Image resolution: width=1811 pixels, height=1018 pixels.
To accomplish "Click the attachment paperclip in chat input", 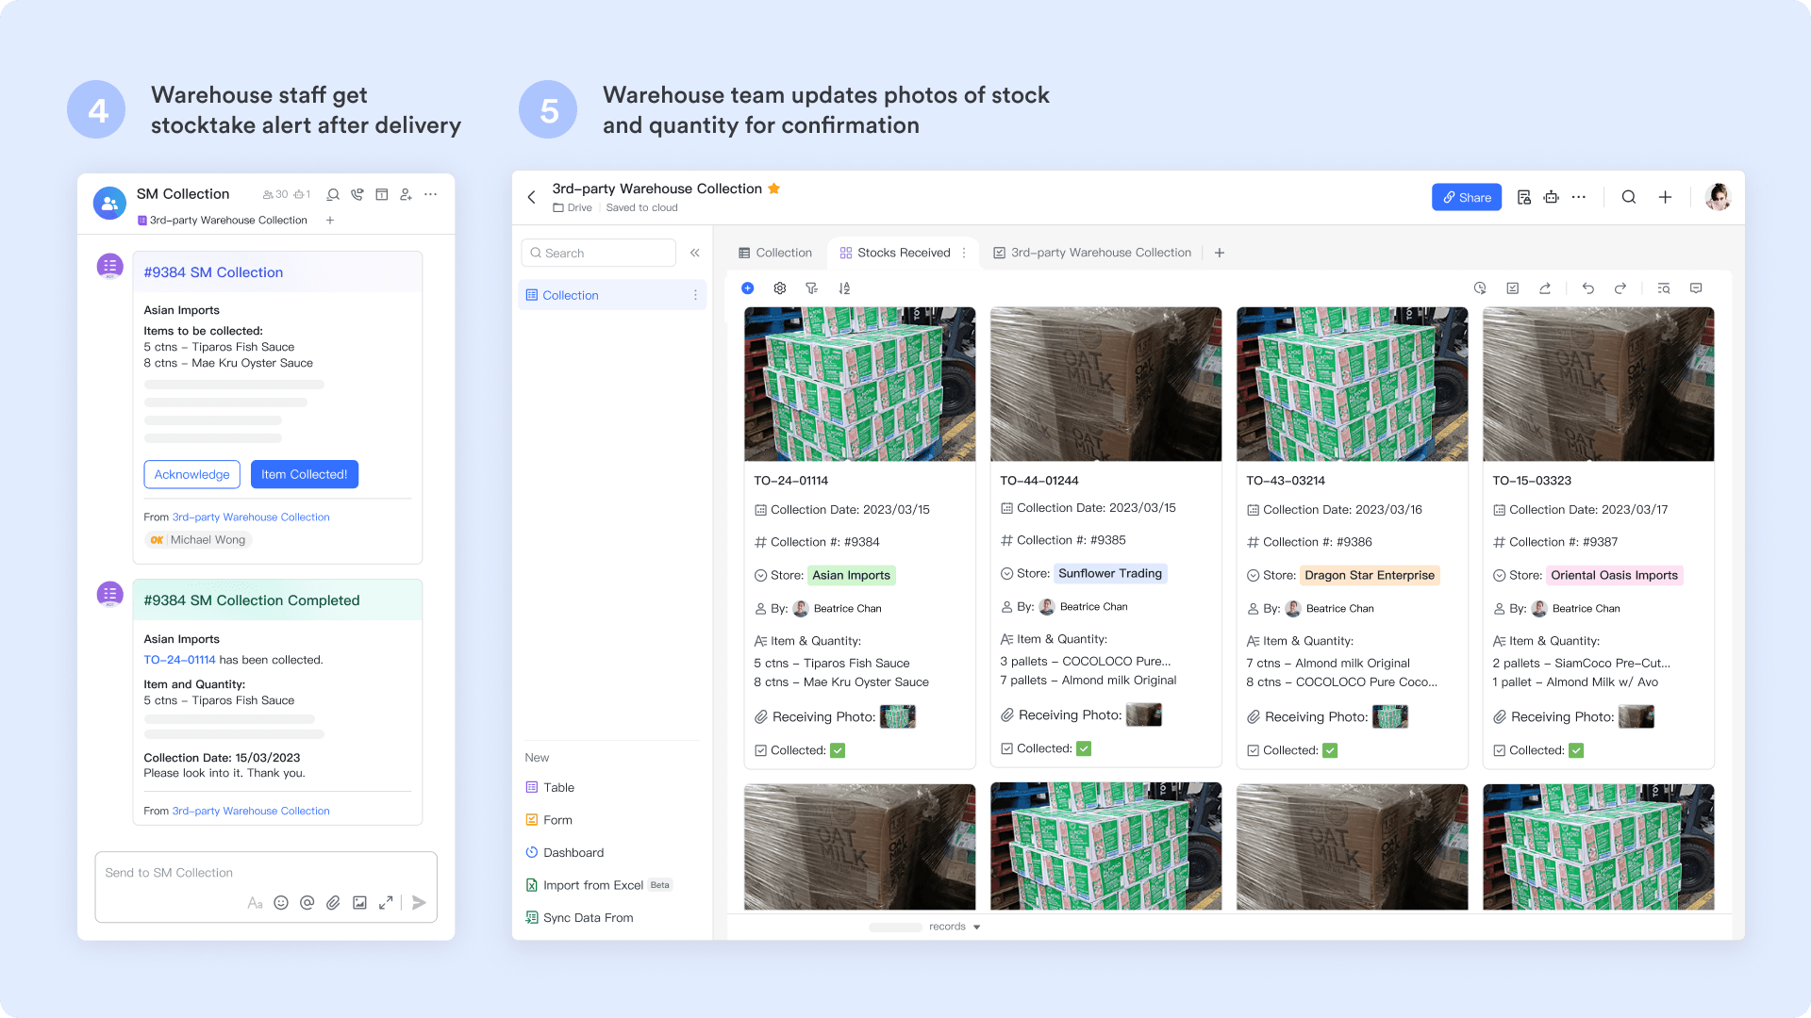I will click(333, 903).
